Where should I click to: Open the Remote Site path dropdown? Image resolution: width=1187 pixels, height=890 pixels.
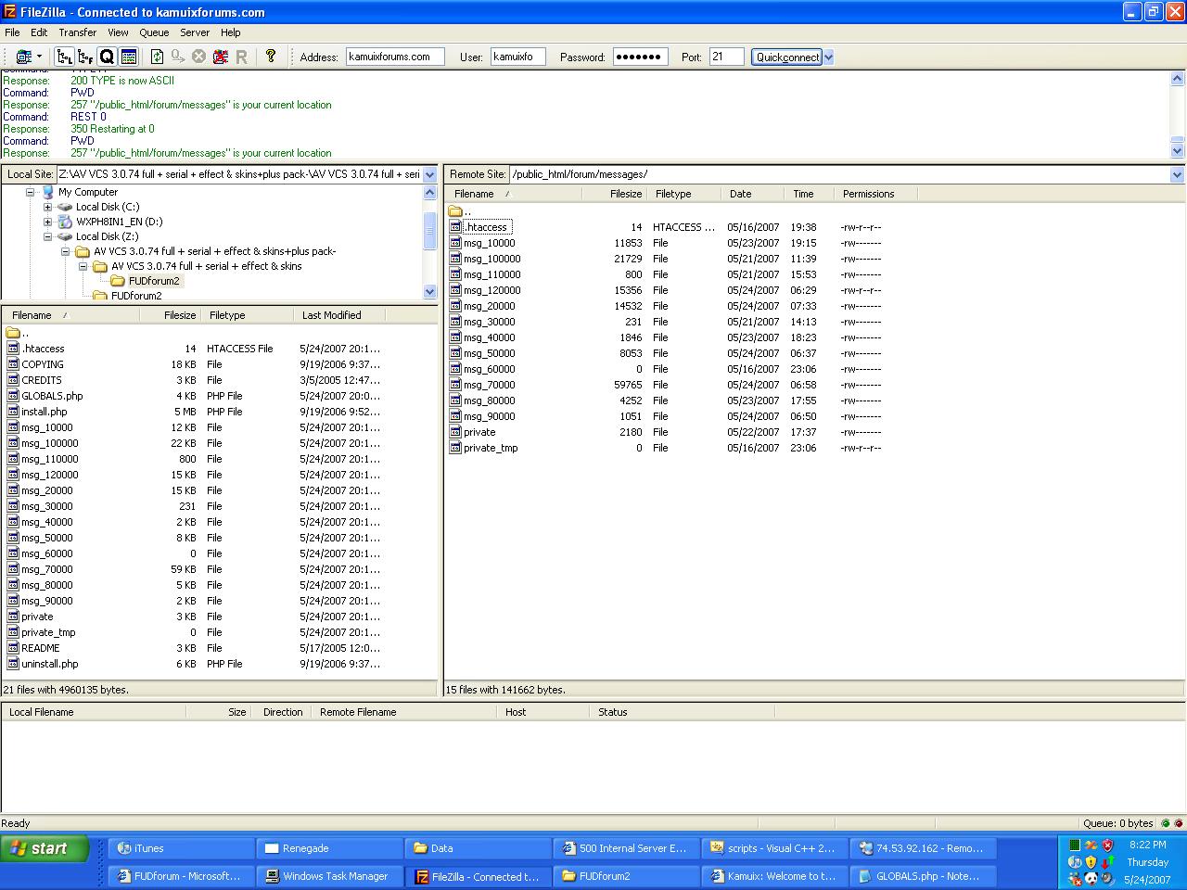coord(1177,174)
